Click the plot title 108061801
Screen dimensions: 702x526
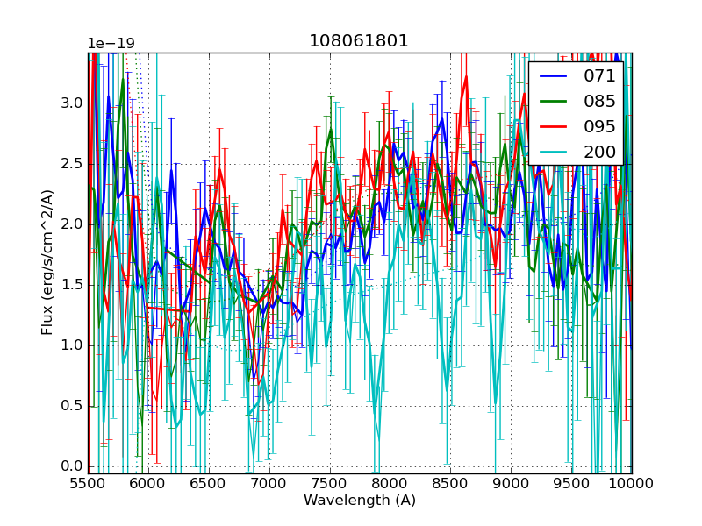coord(359,41)
